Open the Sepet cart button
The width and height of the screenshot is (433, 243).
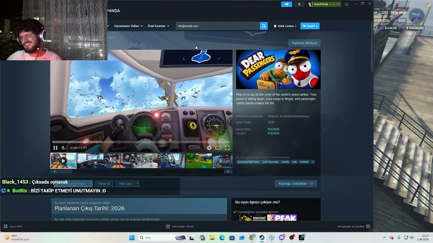click(310, 26)
